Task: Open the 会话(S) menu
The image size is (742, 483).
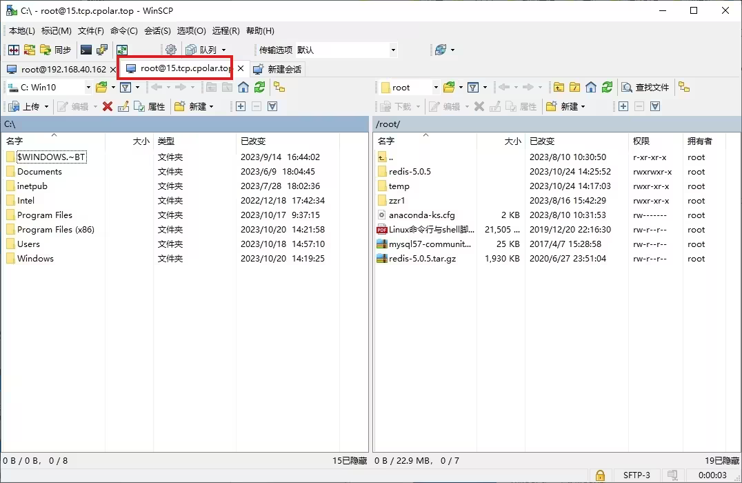Action: [158, 31]
